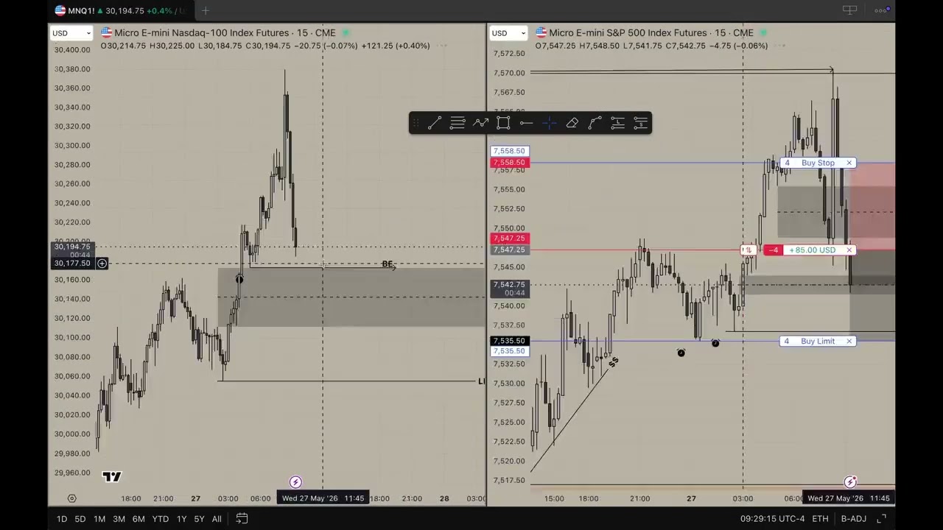
Task: Set time range to 6M
Action: pos(139,519)
